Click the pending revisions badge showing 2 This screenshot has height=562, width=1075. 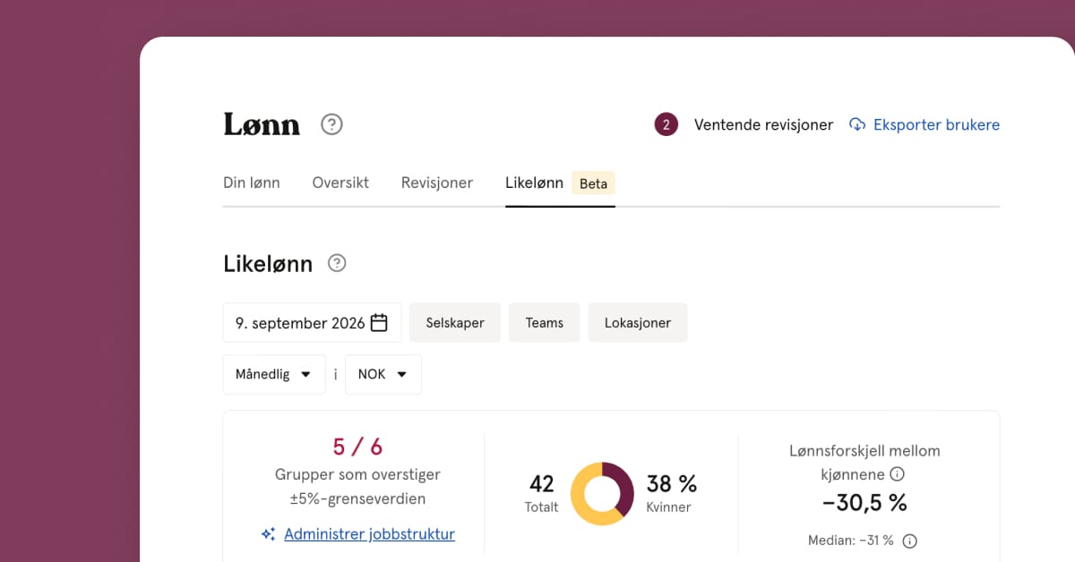[666, 124]
